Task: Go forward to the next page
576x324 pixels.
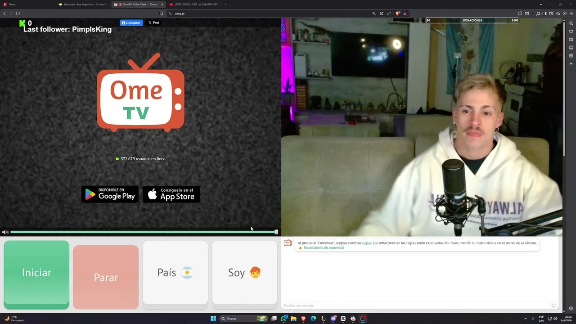Action: tap(11, 13)
